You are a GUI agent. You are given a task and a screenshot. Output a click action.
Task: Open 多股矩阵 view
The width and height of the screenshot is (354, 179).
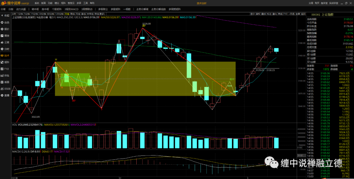tap(116, 9)
